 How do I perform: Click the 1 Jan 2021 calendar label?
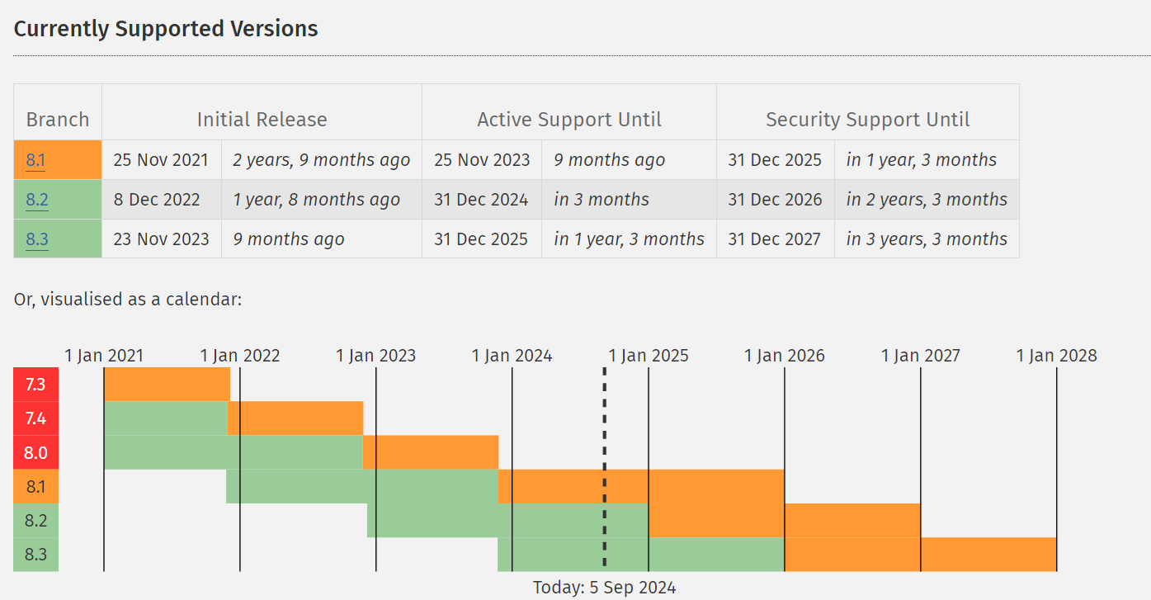pos(104,356)
